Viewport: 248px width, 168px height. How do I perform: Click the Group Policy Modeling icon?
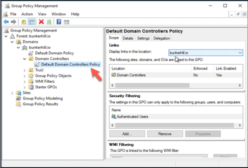[19, 98]
